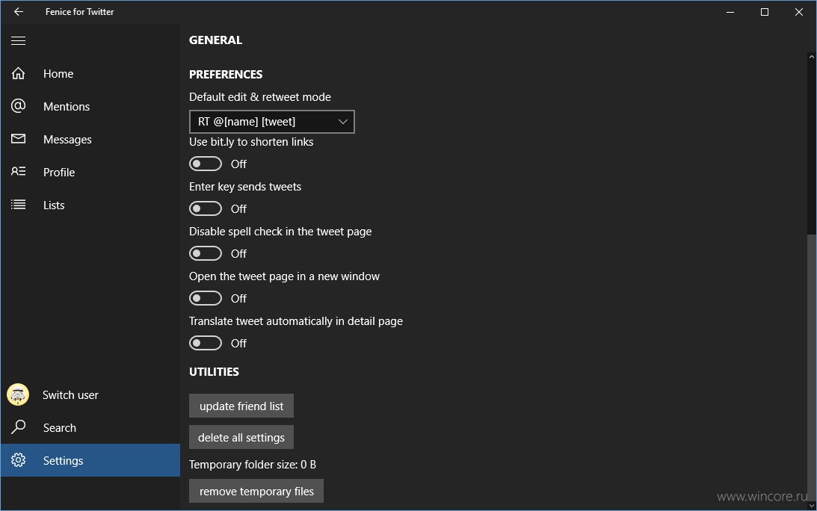The height and width of the screenshot is (511, 817).
Task: Click 'Fenice for Twitter' window title
Action: click(x=80, y=11)
